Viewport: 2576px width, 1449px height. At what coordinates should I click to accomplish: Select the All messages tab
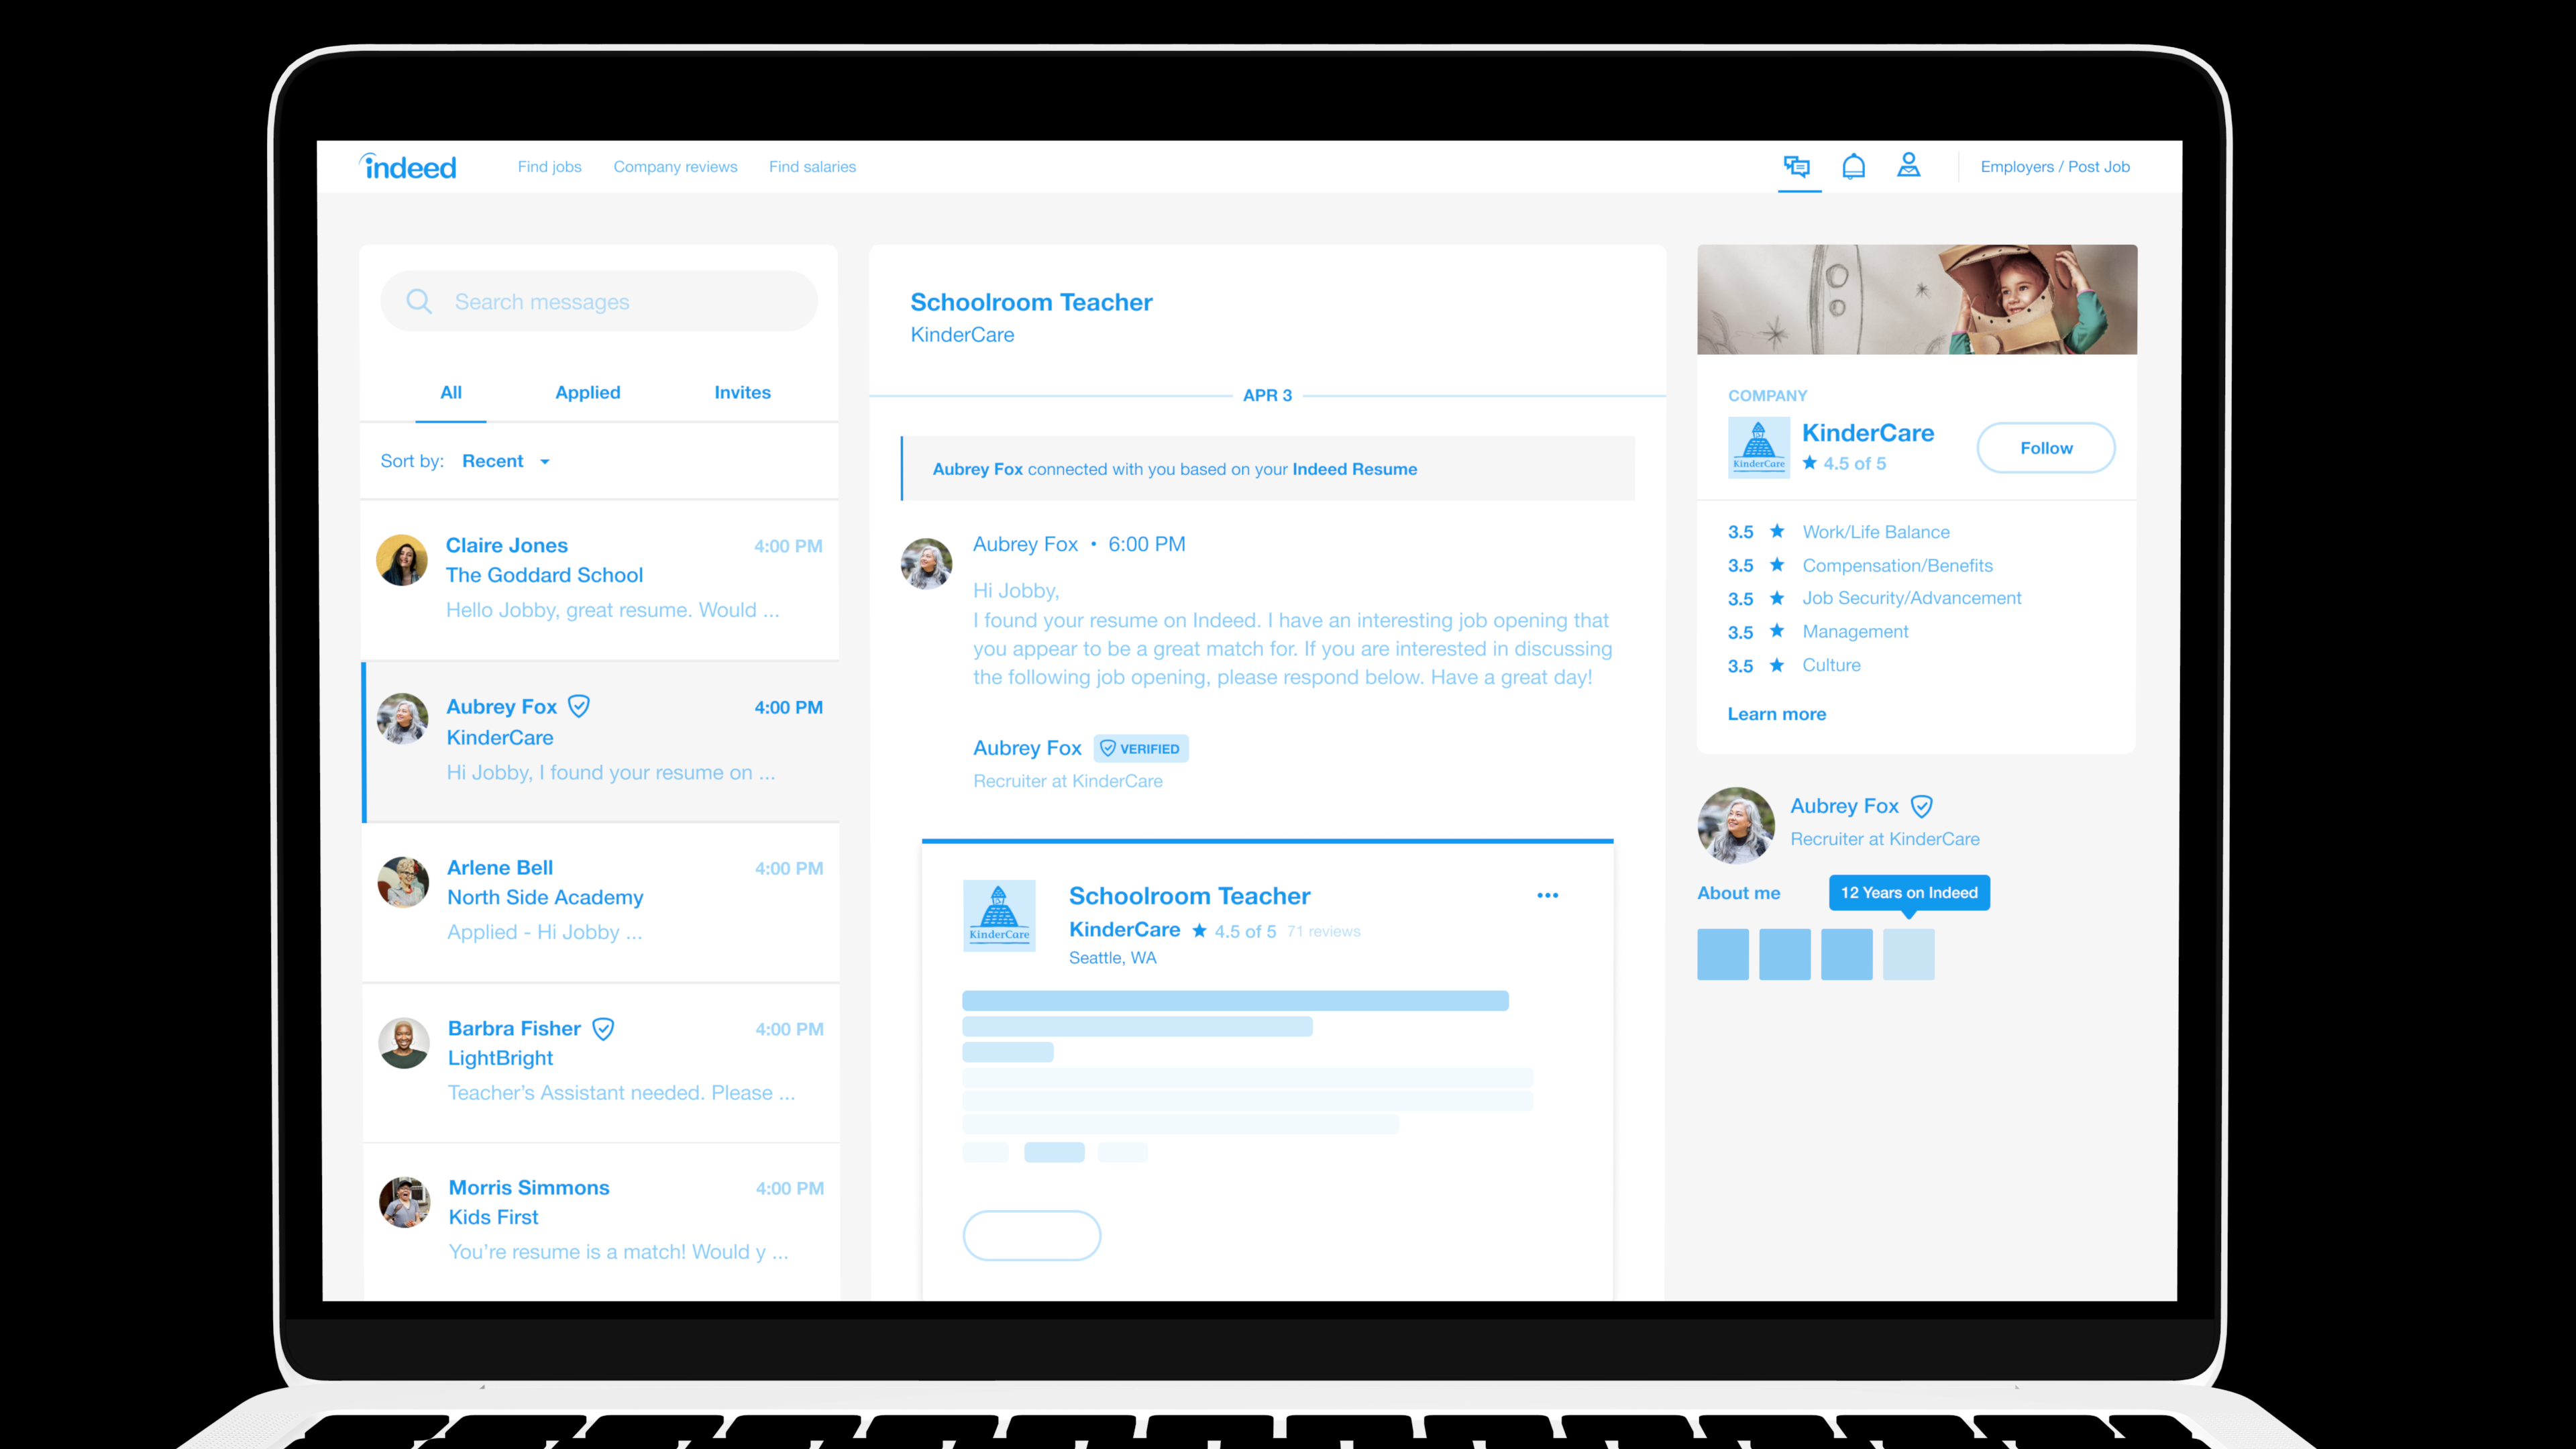click(x=451, y=391)
